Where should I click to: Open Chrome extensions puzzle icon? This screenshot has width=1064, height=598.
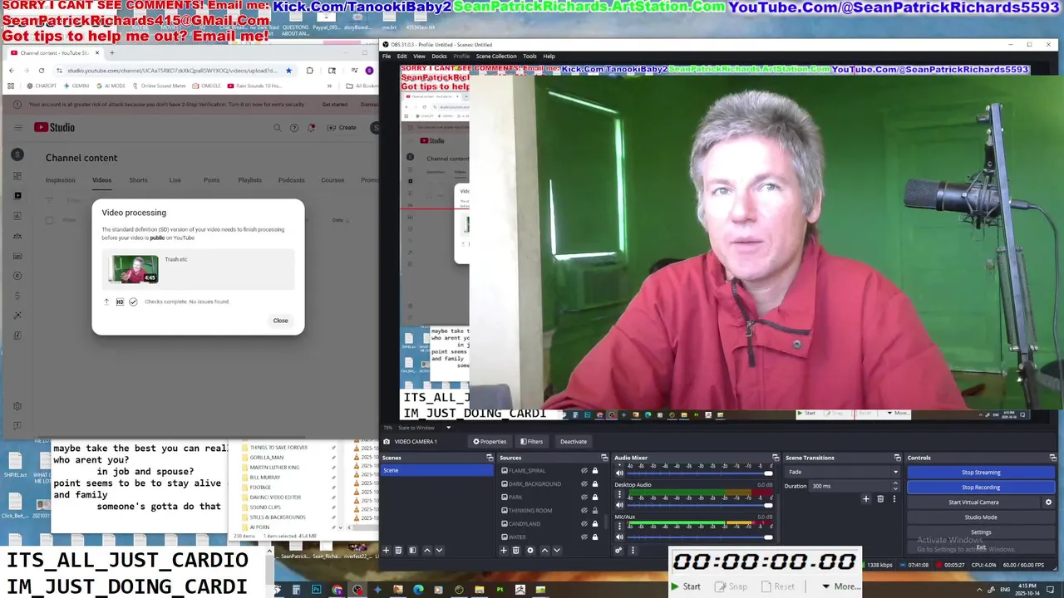309,71
